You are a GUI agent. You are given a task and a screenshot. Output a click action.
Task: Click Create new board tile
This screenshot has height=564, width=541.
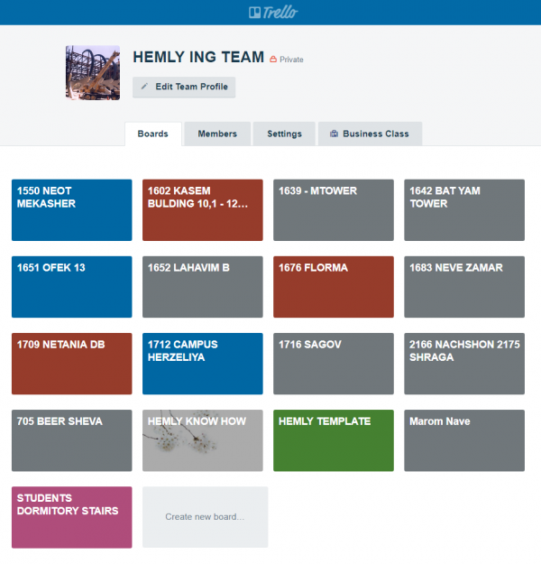[x=205, y=517]
